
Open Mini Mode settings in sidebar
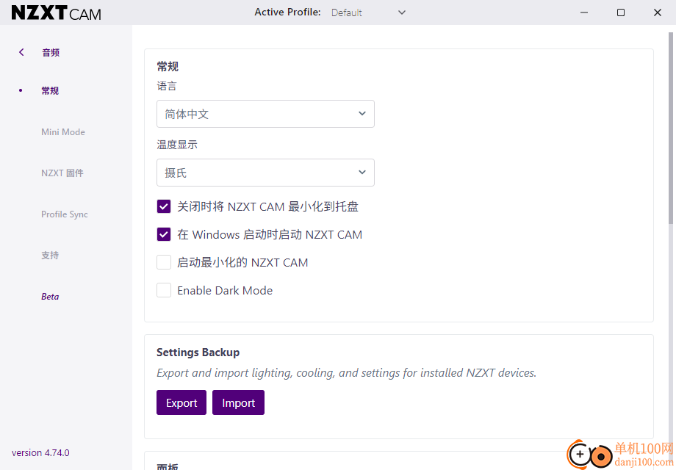point(63,132)
